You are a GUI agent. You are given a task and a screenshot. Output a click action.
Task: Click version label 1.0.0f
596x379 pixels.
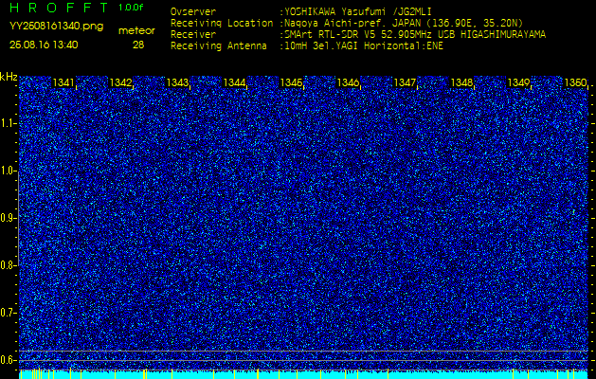click(x=131, y=8)
